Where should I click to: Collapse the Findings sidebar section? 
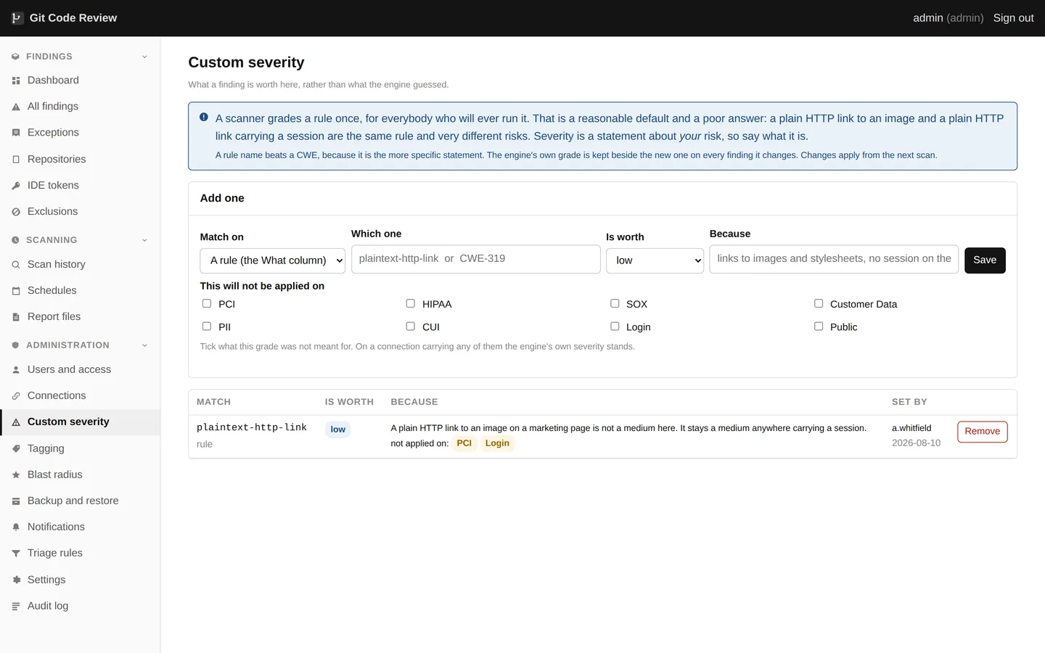(x=80, y=57)
